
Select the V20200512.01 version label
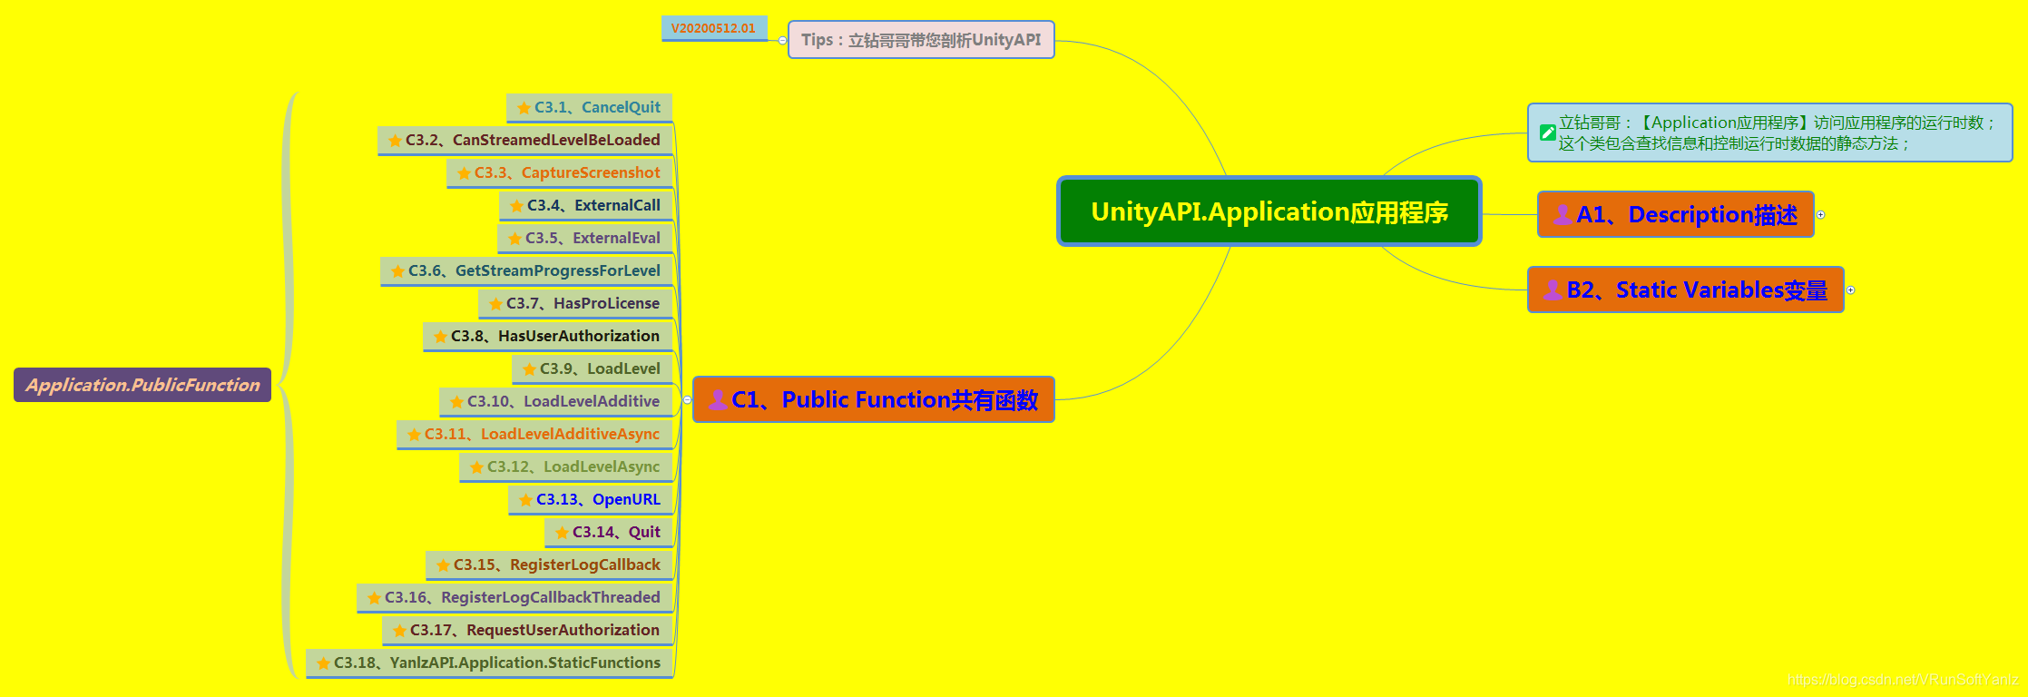coord(714,28)
